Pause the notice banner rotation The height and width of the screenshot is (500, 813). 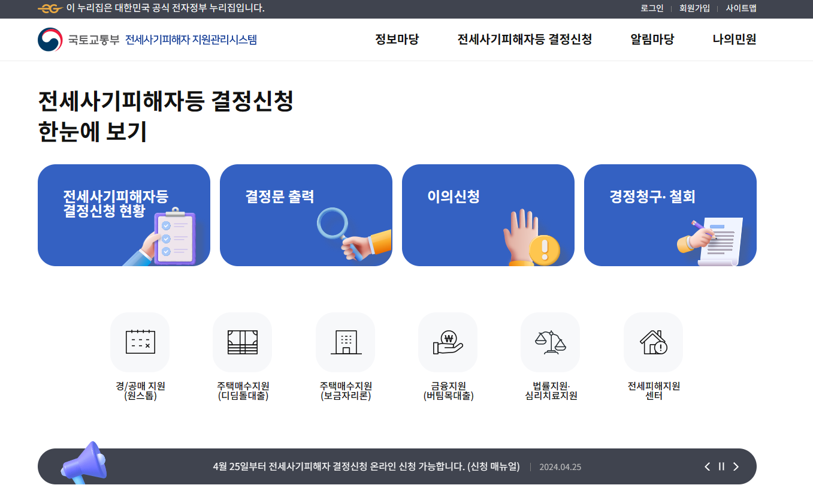722,466
